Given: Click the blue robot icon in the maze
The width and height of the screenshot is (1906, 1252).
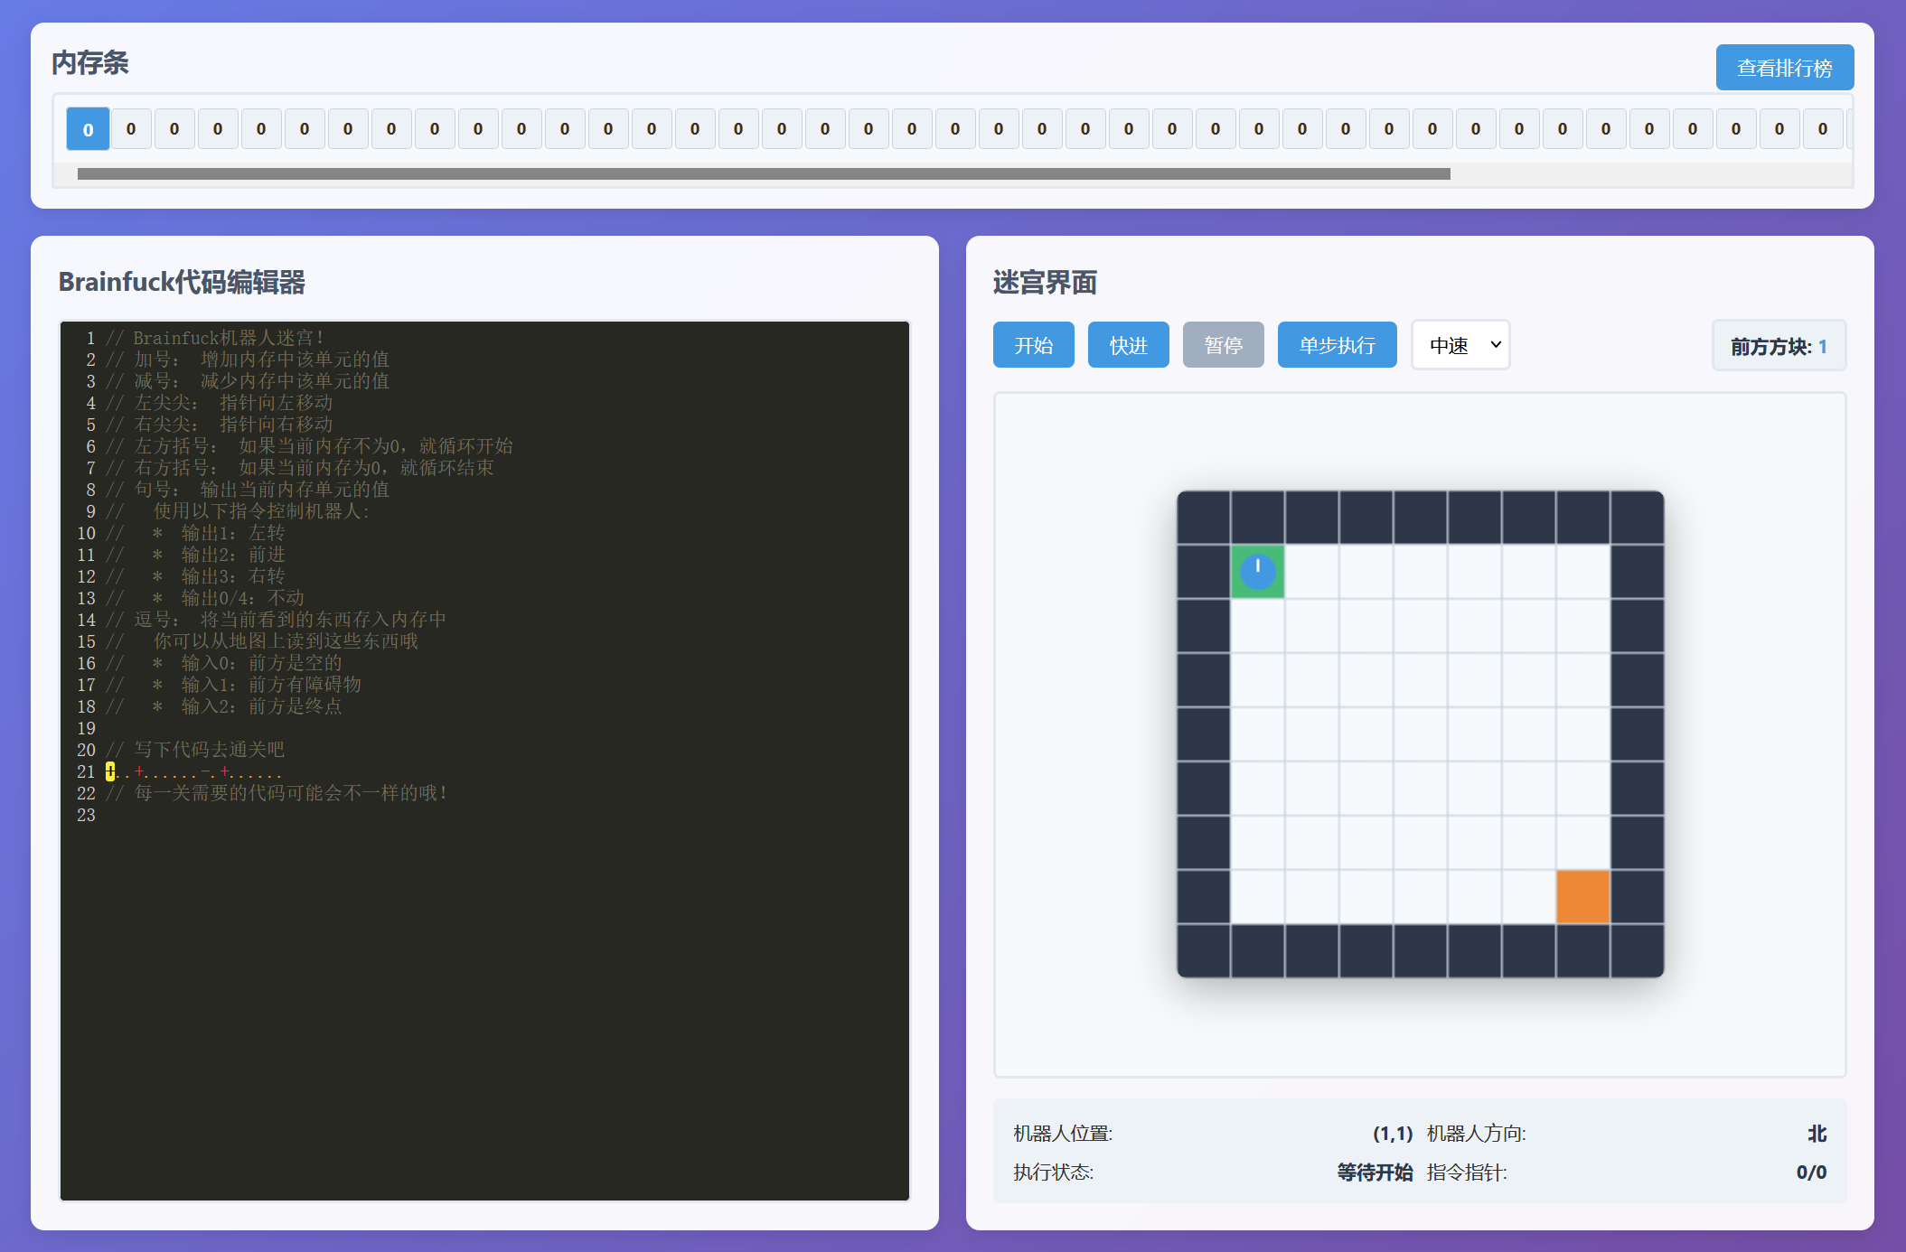Looking at the screenshot, I should 1257,571.
